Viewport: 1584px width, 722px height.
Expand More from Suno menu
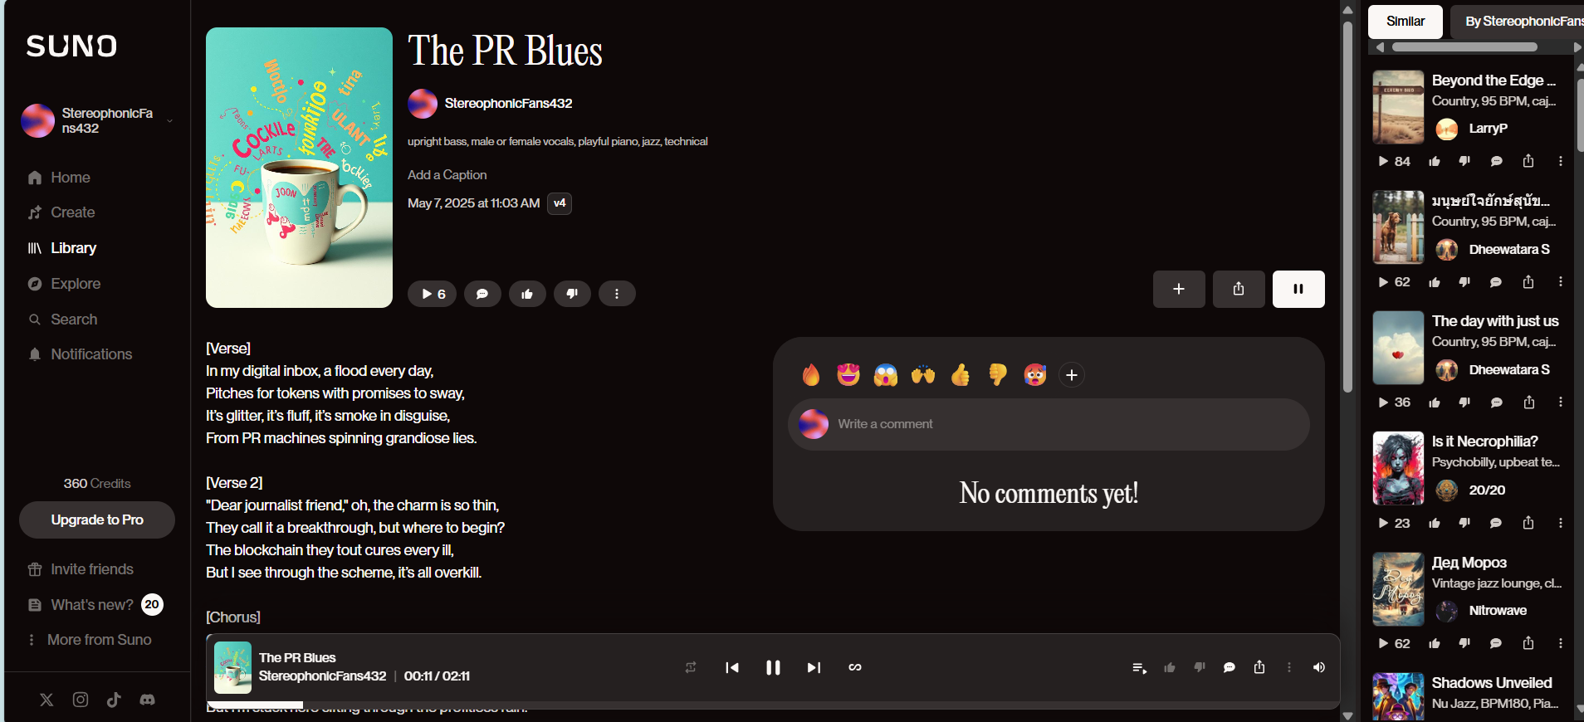(89, 640)
